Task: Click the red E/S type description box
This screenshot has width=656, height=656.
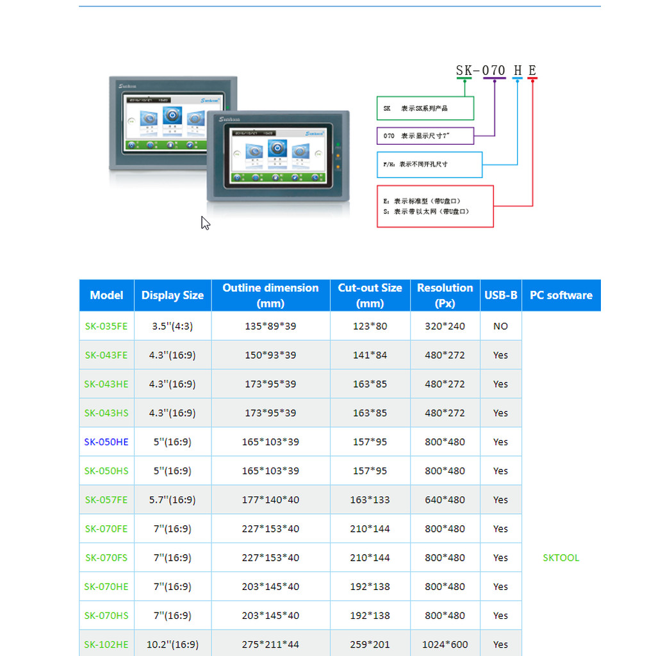Action: (x=435, y=206)
